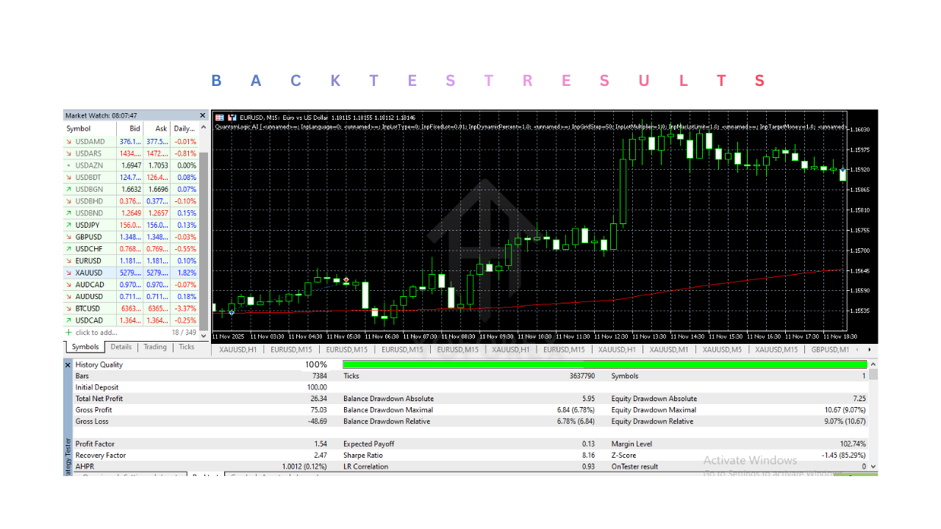Click the downtrend arrow icon next to BTCUSD
This screenshot has height=529, width=941.
(x=71, y=308)
